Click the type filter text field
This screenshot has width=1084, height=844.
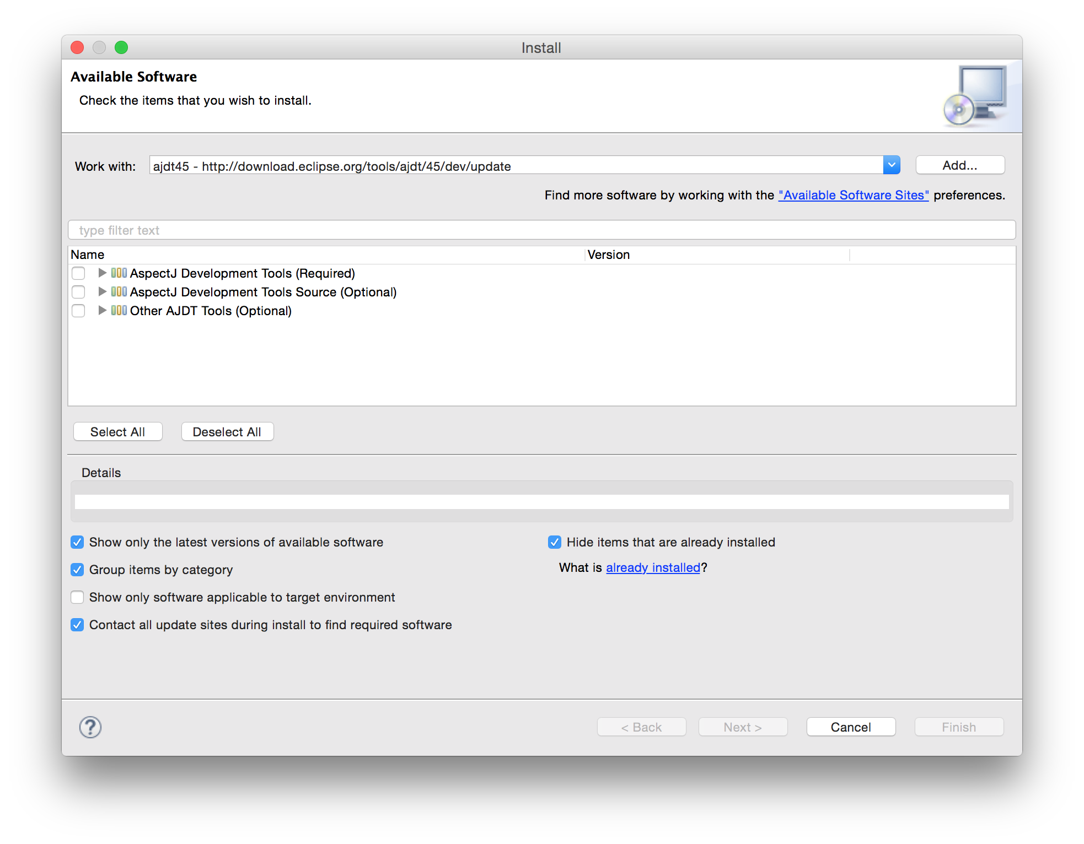point(541,230)
